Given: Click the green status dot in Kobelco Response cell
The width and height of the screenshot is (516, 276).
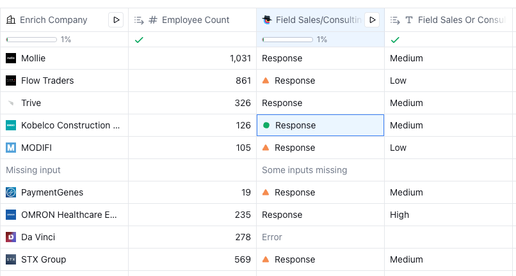Looking at the screenshot, I should (x=266, y=125).
